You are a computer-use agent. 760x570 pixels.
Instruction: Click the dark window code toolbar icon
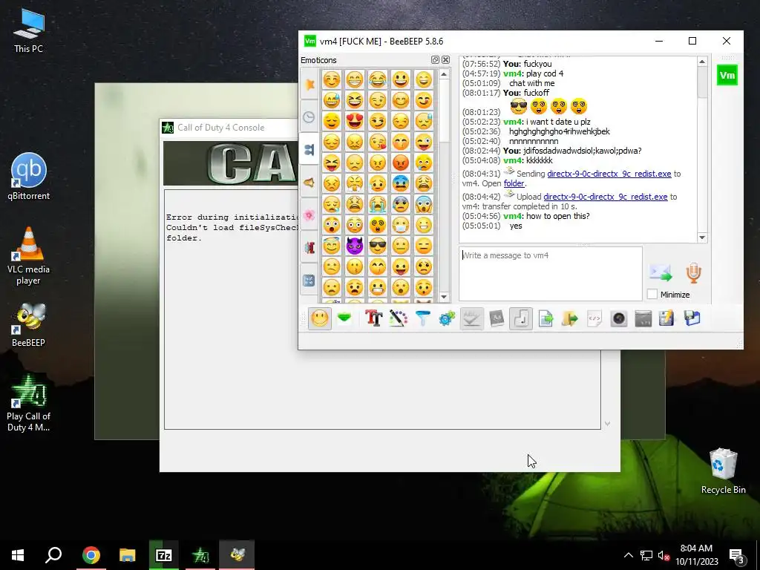(x=643, y=318)
